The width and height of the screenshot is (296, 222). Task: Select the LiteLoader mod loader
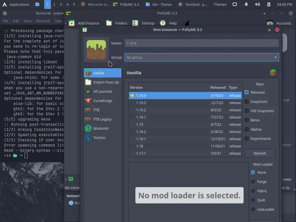[x=253, y=209]
